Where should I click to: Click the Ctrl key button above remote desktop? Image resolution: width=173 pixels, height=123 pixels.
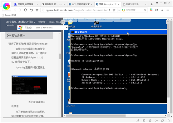coord(104,20)
